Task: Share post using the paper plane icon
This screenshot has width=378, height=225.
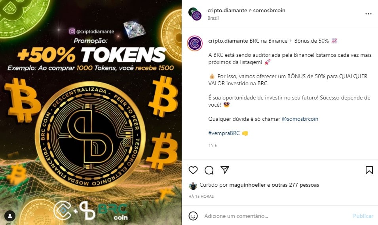Action: click(225, 170)
